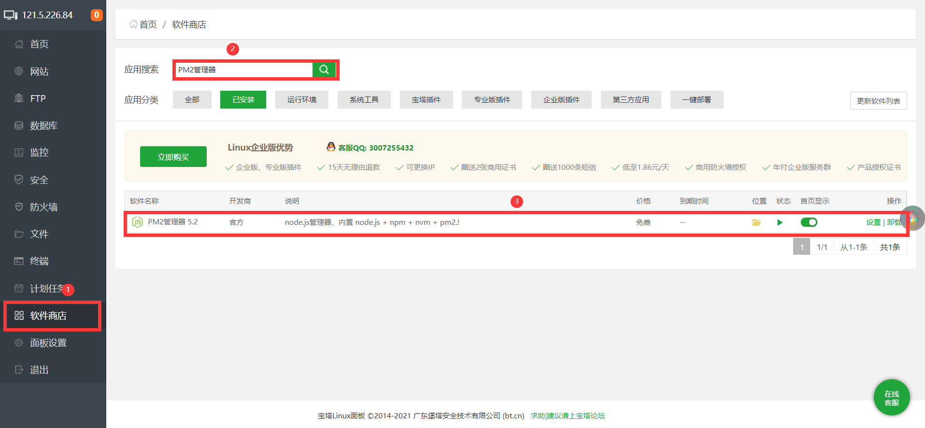The height and width of the screenshot is (428, 925).
Task: Click the 软件名称 column header
Action: tap(144, 201)
